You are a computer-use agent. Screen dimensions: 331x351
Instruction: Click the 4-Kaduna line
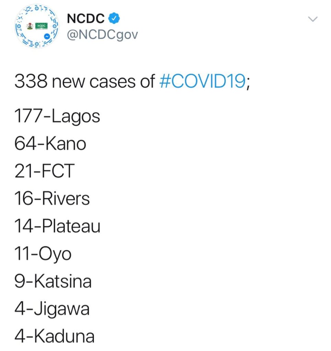click(x=54, y=336)
